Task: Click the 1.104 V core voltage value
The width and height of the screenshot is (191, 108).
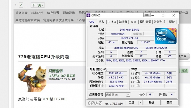Action: [x=145, y=42]
